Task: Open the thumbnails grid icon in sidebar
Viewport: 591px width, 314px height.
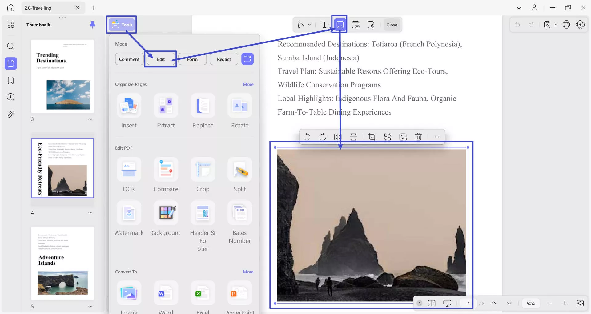Action: click(x=11, y=25)
